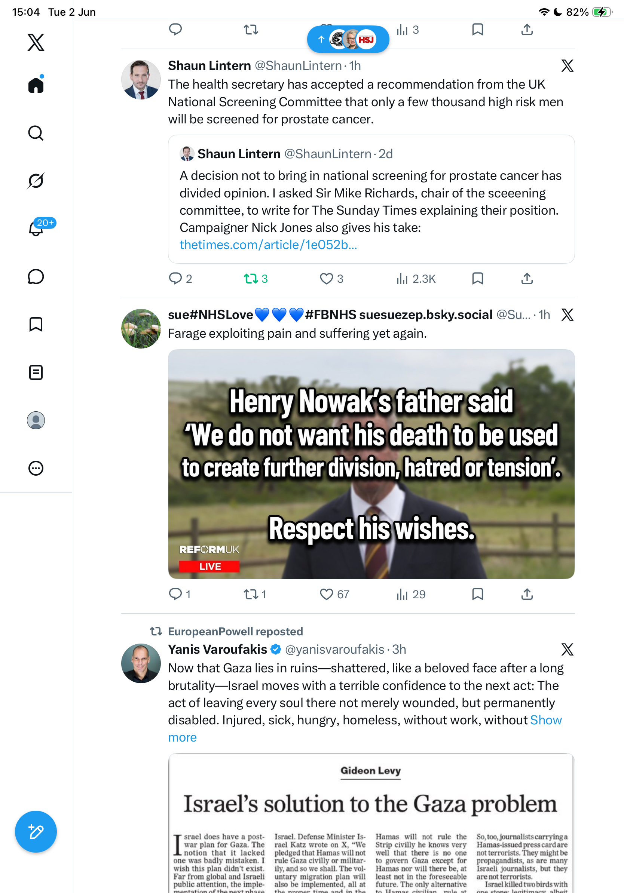This screenshot has width=624, height=893.
Task: Open Grok menu on Yanis Varoufakis post
Action: (x=567, y=649)
